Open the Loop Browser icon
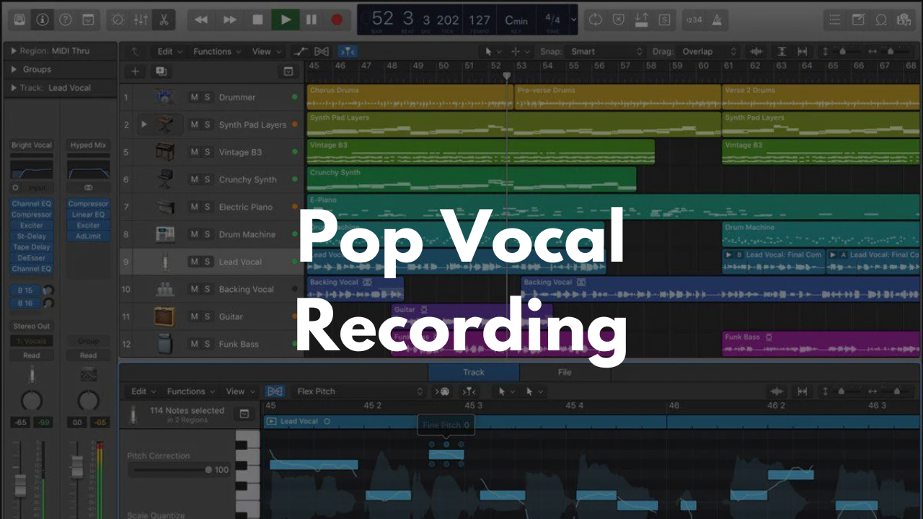This screenshot has width=923, height=519. point(881,19)
